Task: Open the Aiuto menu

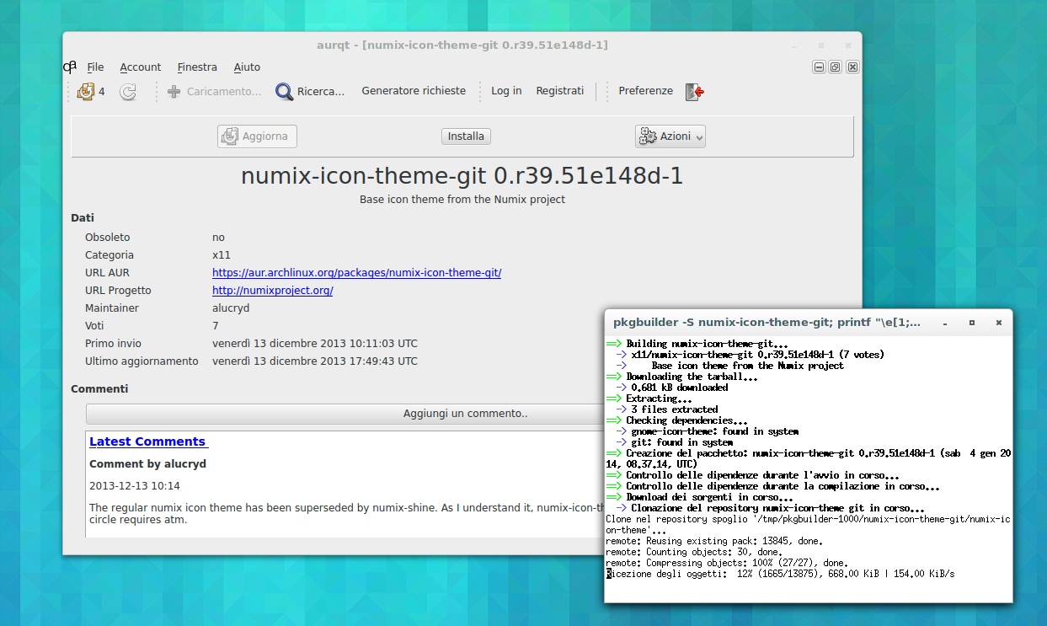Action: point(247,67)
